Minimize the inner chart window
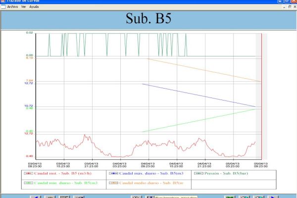Image resolution: width=297 pixels, height=198 pixels. [284, 6]
